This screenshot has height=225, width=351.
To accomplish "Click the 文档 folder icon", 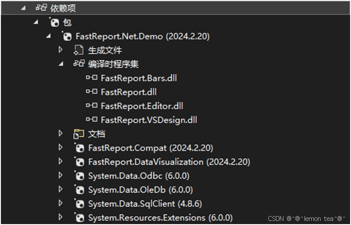I will coord(79,134).
